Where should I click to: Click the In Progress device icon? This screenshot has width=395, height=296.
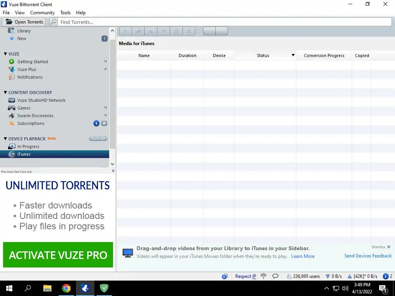[12, 146]
